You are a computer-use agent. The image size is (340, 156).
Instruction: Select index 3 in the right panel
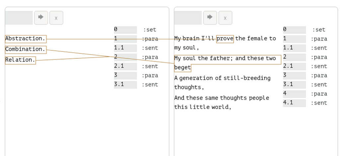point(295,76)
